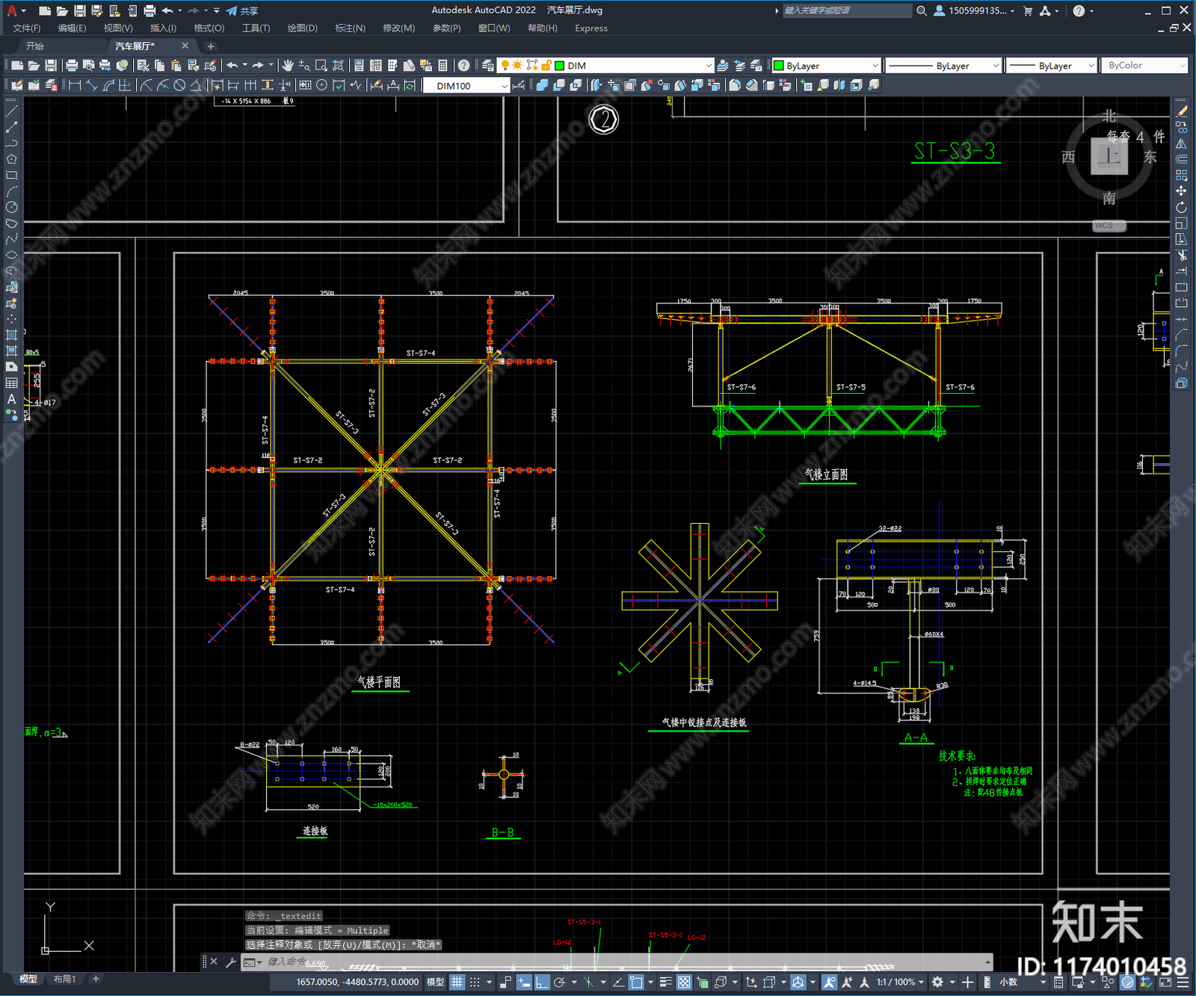This screenshot has height=996, width=1196.
Task: Click the Help question mark icon
Action: click(x=463, y=66)
